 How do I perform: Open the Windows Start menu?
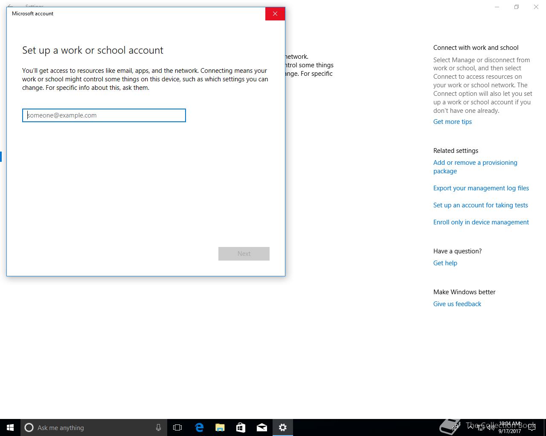coord(10,427)
